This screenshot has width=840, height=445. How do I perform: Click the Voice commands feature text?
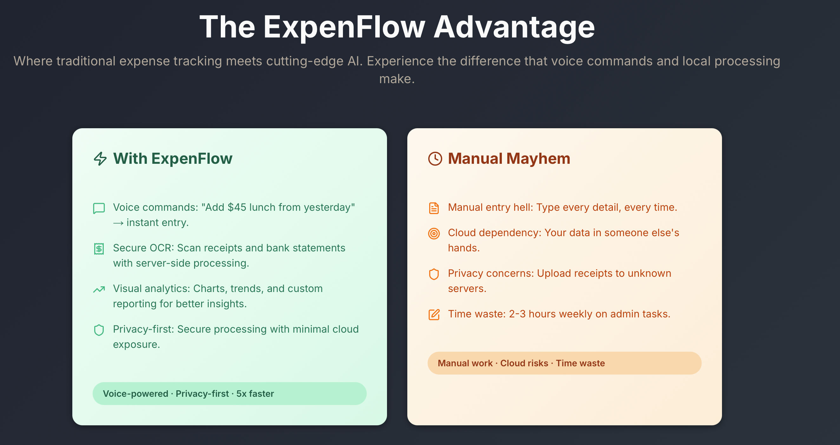(233, 215)
